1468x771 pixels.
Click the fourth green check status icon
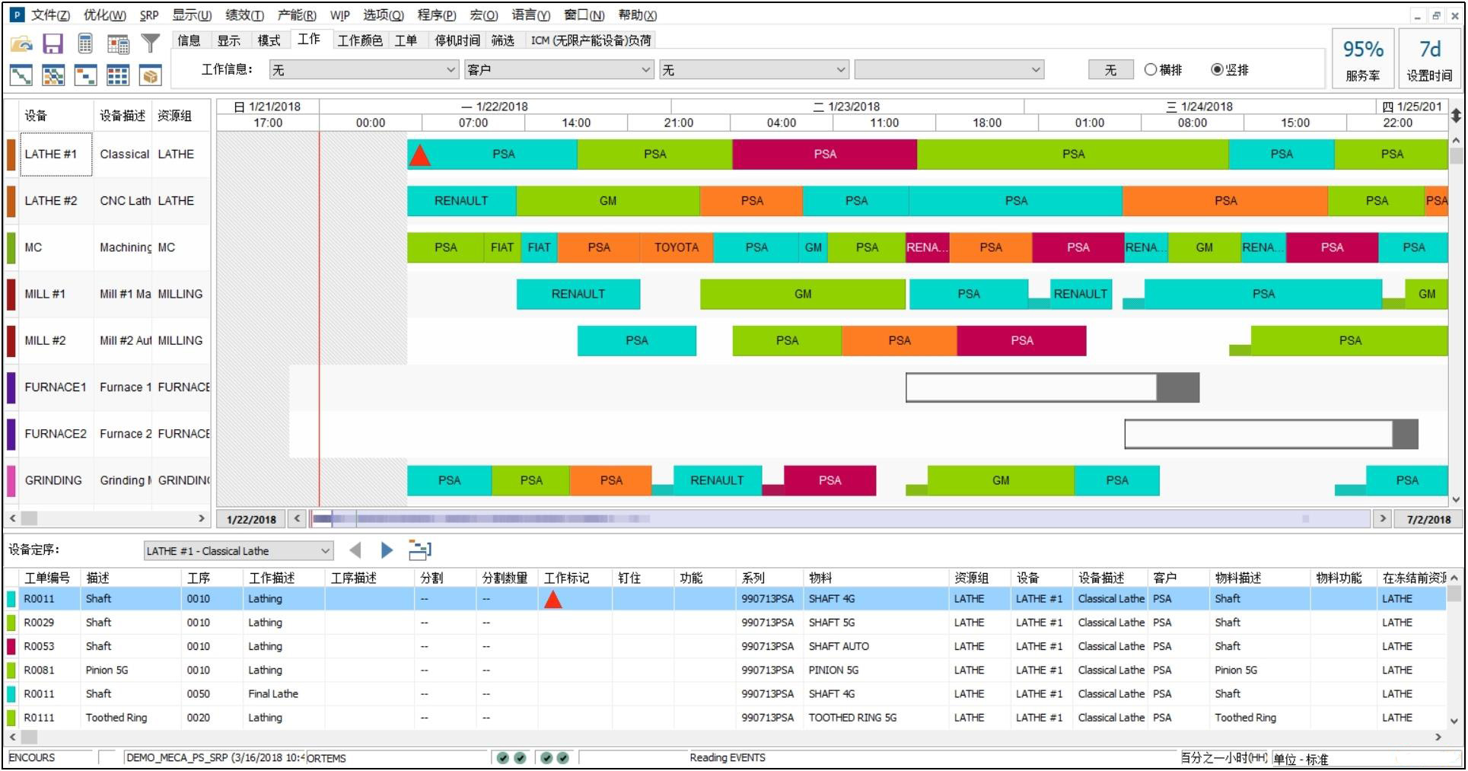(563, 758)
